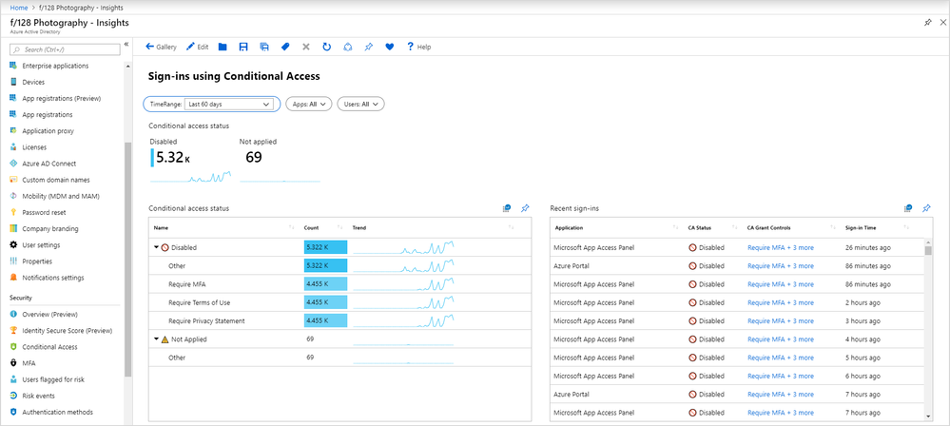The width and height of the screenshot is (950, 426).
Task: Open the Users: All filter dropdown
Action: (x=361, y=105)
